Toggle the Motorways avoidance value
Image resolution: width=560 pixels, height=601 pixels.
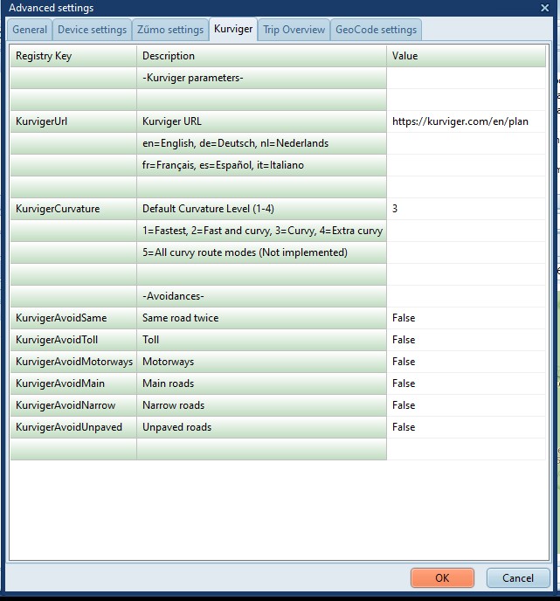click(x=466, y=363)
